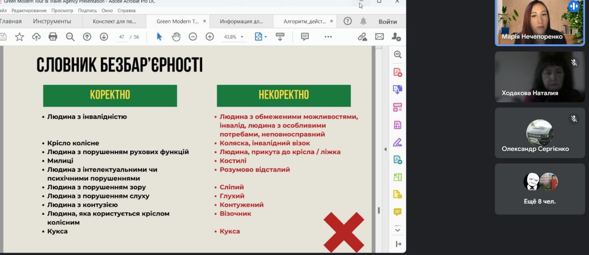Add a sticky note comment

[x=305, y=37]
